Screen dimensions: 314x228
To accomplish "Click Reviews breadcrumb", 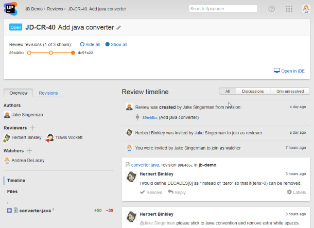I will click(x=55, y=9).
